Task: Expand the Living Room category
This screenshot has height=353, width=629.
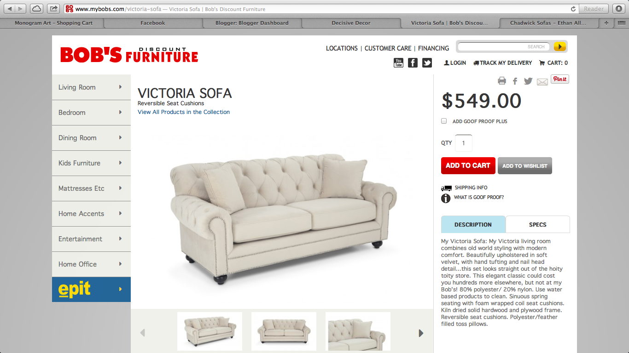Action: 91,87
